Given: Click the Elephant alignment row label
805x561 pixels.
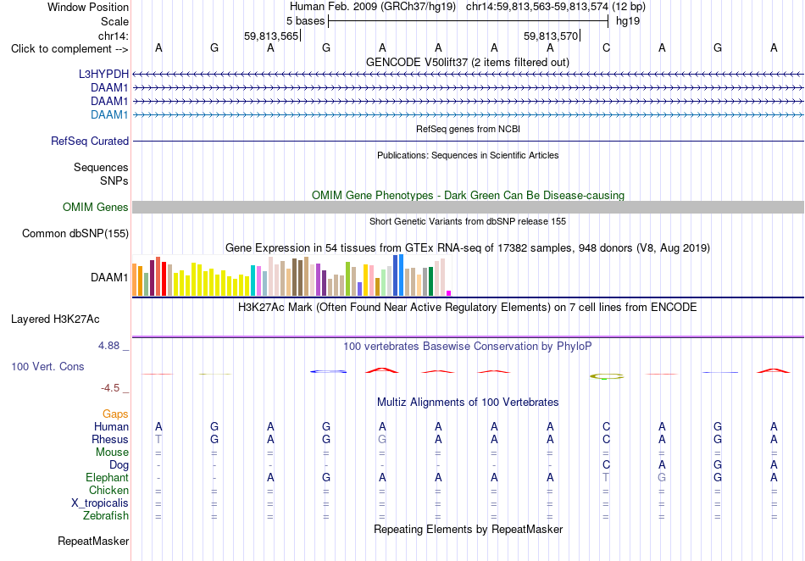Looking at the screenshot, I should (x=107, y=478).
